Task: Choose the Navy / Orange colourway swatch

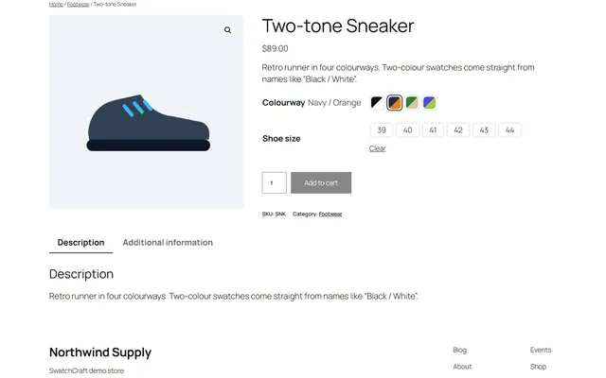Action: pyautogui.click(x=394, y=103)
